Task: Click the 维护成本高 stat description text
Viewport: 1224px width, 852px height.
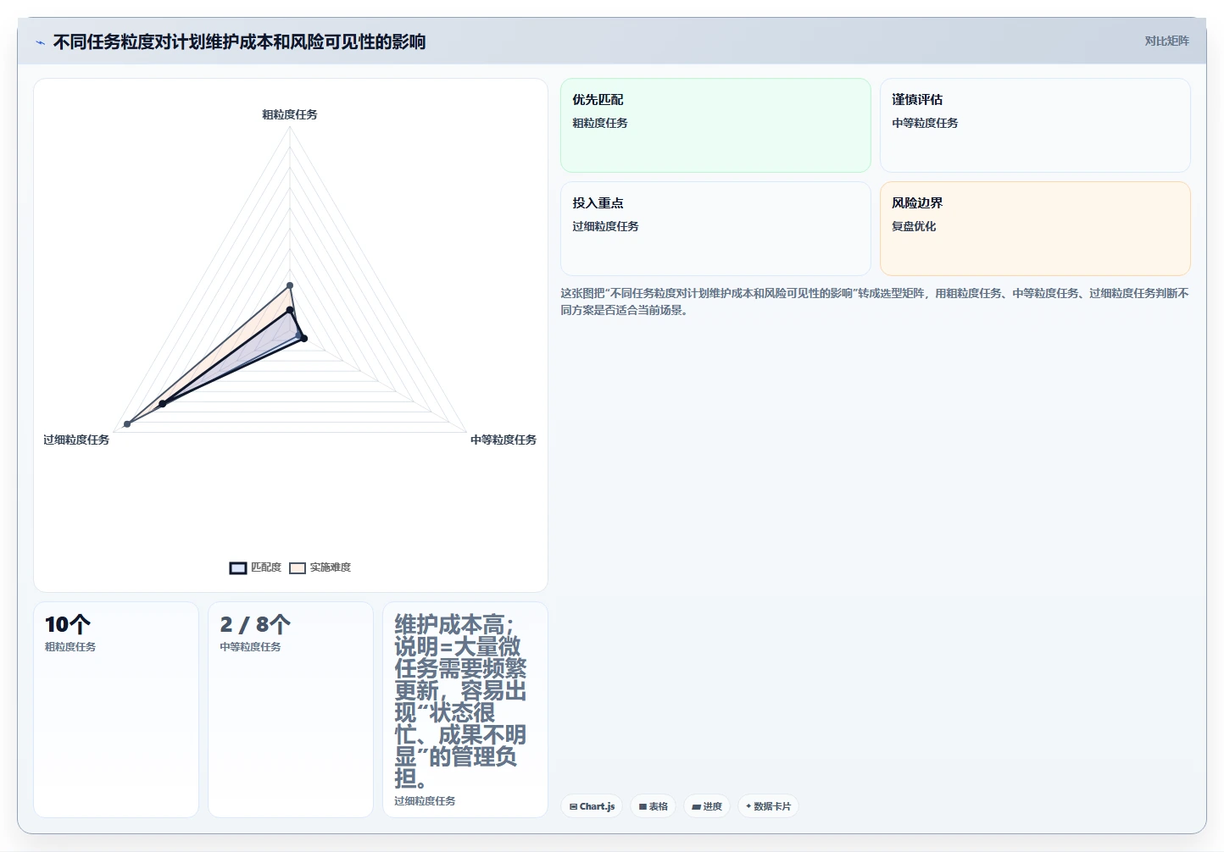Action: pos(460,702)
